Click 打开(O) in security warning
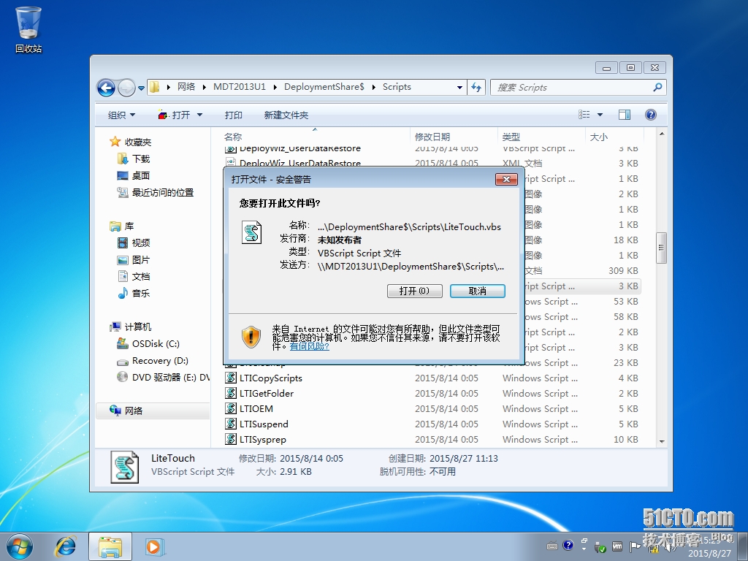748x561 pixels. tap(415, 291)
